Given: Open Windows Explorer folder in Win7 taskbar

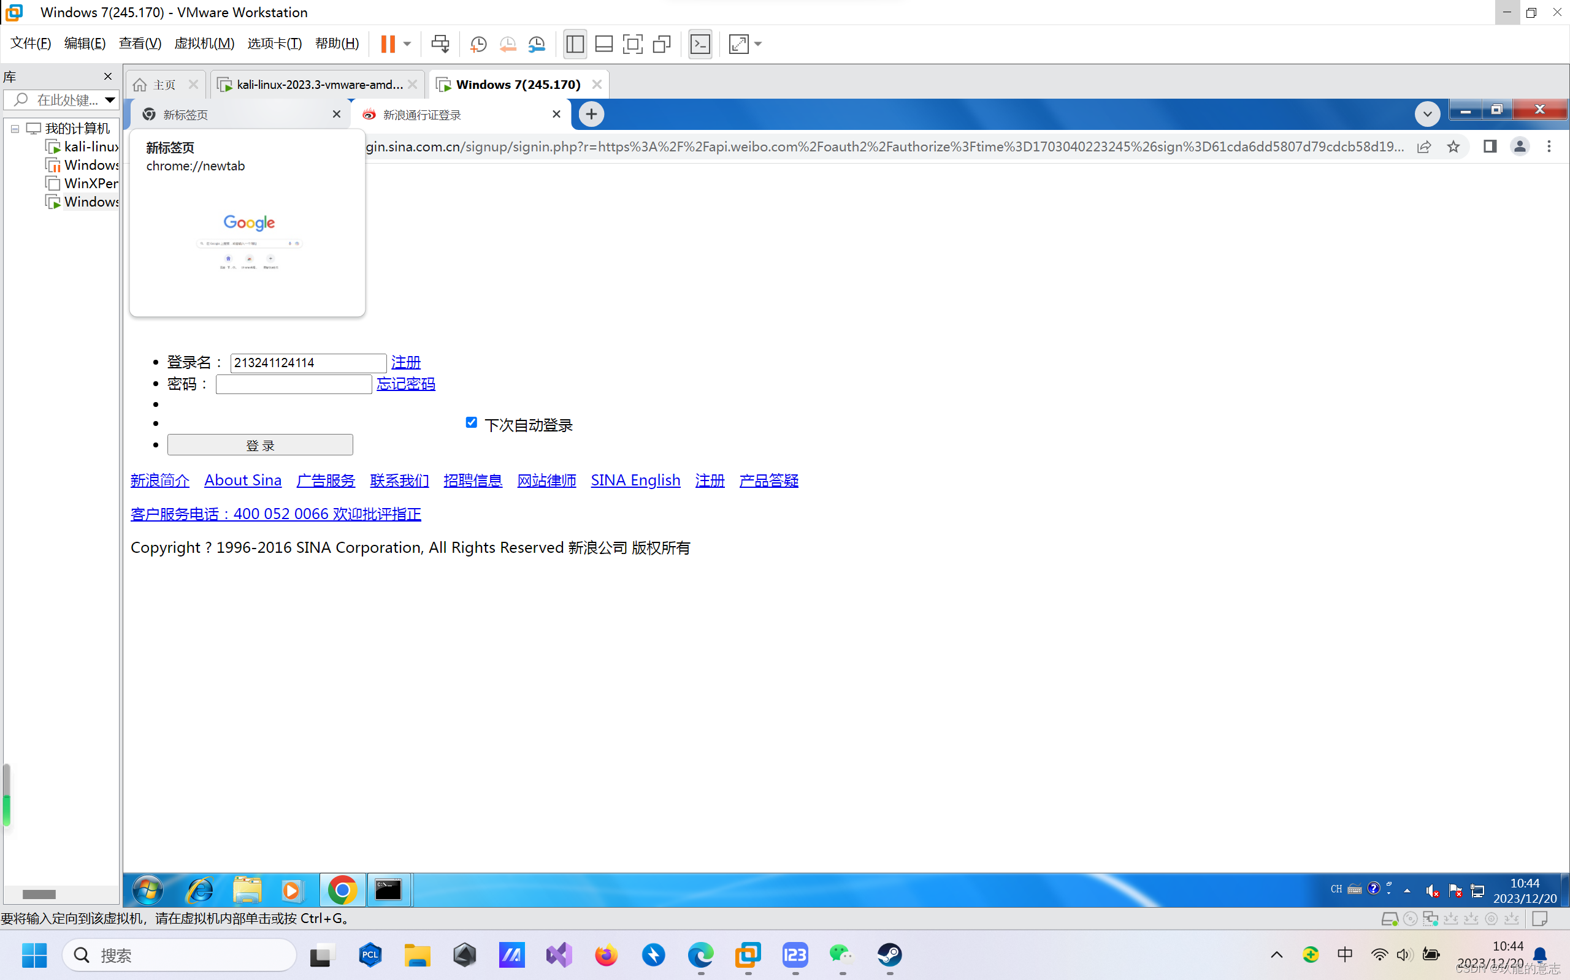Looking at the screenshot, I should 247,891.
